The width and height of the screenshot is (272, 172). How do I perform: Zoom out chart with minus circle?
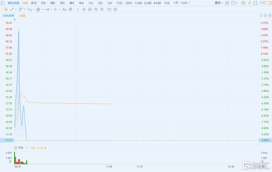265,16
